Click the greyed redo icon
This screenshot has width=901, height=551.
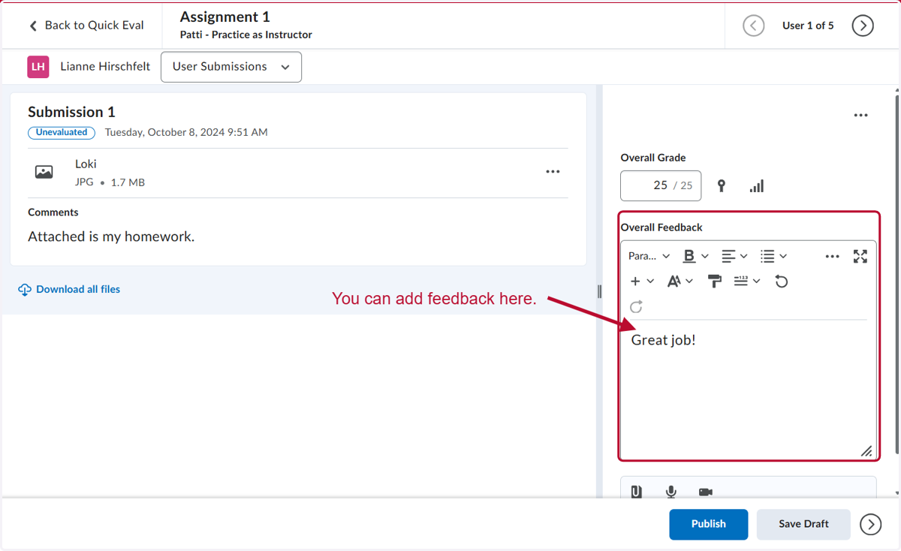(636, 307)
